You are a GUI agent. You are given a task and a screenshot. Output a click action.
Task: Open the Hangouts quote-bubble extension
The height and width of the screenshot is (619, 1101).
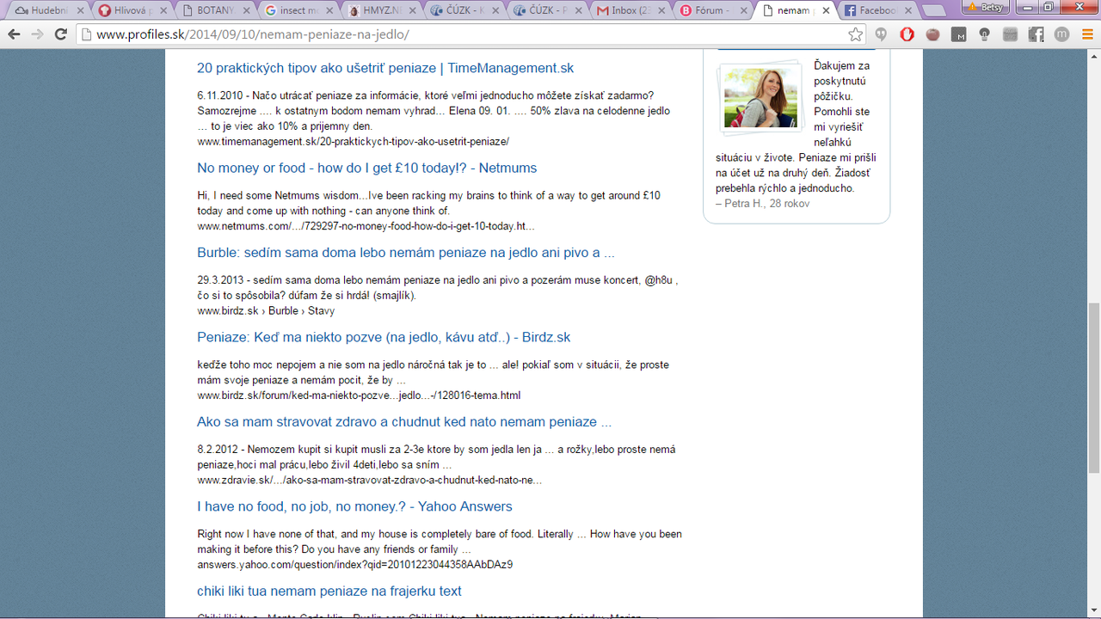tap(881, 34)
